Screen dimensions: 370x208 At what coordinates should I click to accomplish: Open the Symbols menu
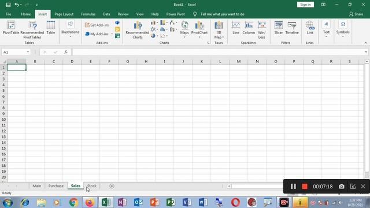click(343, 29)
